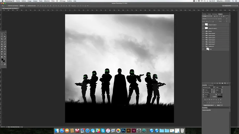This screenshot has width=239, height=134.
Task: Select the Zoom tool in toolbox
Action: pyautogui.click(x=5, y=57)
